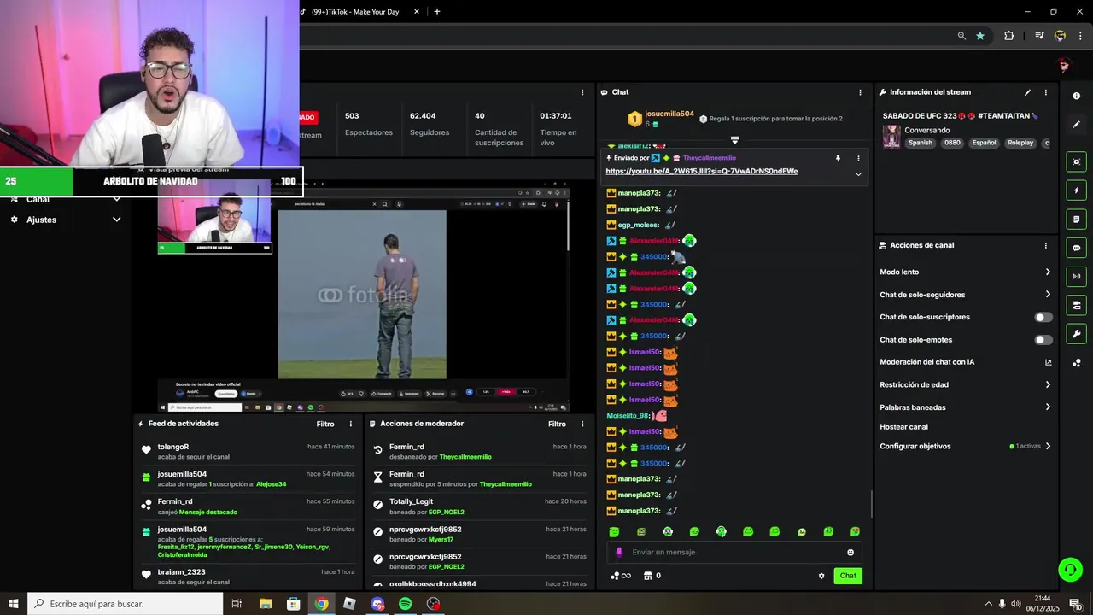
Task: Launch Spotify from the taskbar
Action: pyautogui.click(x=406, y=604)
